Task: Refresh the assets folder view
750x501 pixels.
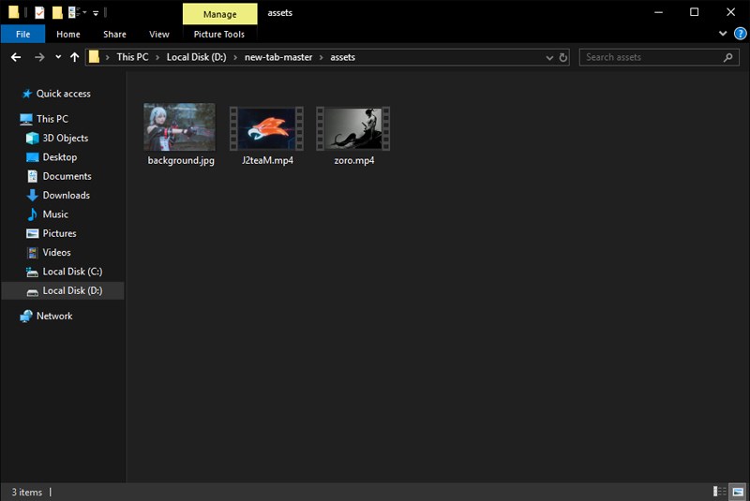Action: pos(563,57)
